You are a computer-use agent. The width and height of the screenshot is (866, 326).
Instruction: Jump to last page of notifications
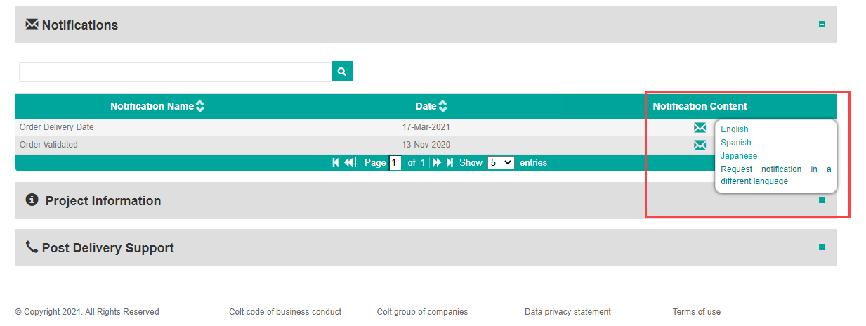[450, 163]
